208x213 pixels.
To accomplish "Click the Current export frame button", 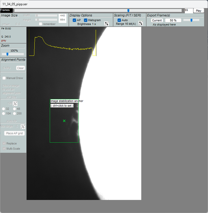I will pos(157,20).
